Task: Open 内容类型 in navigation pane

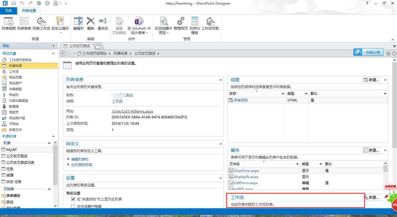Action: click(x=15, y=89)
